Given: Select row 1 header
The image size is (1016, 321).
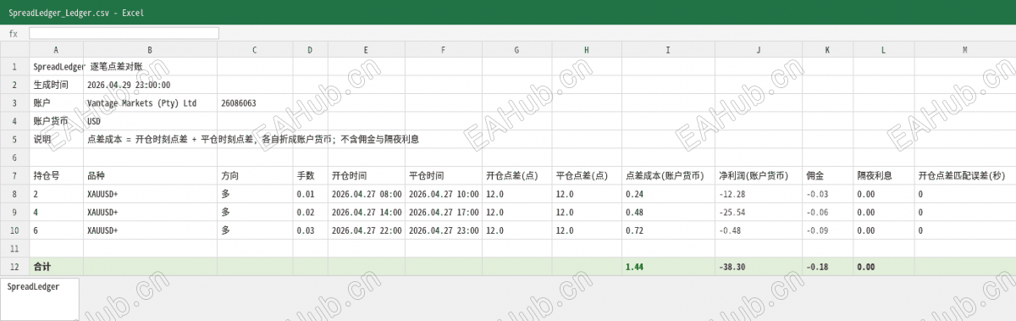Looking at the screenshot, I should 14,66.
